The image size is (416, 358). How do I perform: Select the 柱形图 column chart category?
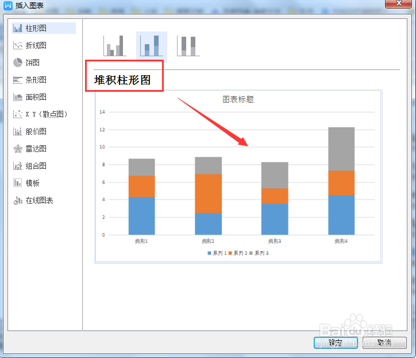tap(44, 28)
